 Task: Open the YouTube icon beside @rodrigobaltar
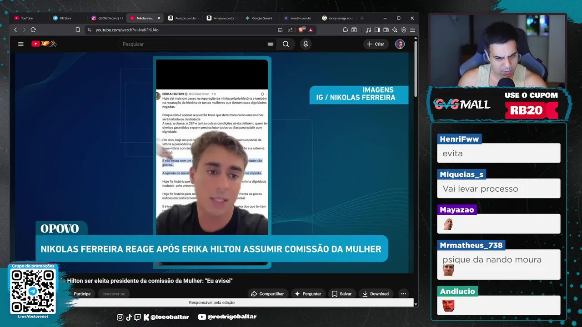click(x=202, y=317)
